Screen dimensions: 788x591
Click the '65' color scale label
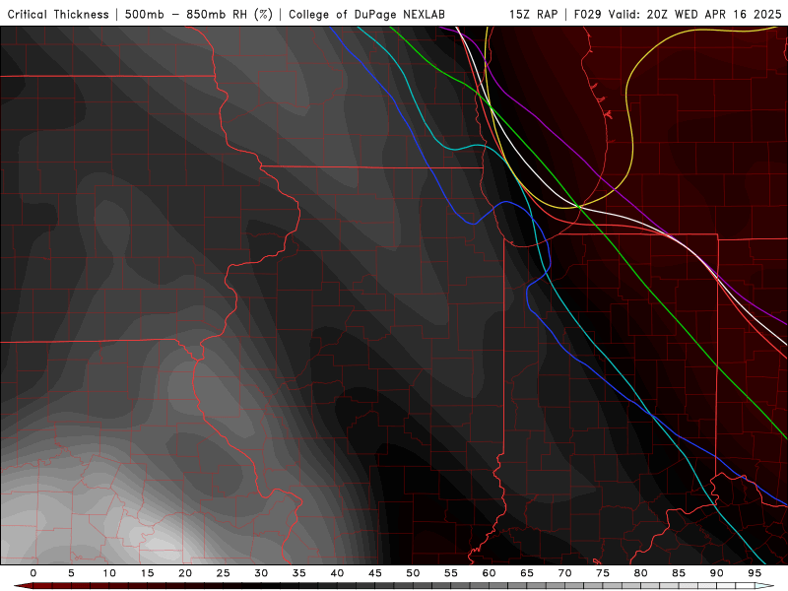pyautogui.click(x=527, y=573)
